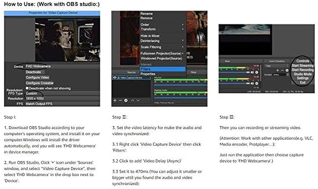318x189 pixels.
Task: Click the Configure Crossbar button
Action: 40,83
